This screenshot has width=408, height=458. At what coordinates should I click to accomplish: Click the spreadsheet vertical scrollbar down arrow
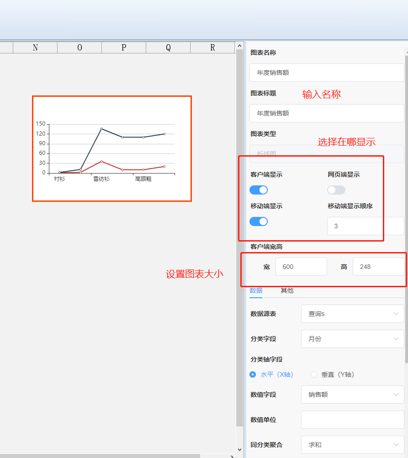(240, 450)
